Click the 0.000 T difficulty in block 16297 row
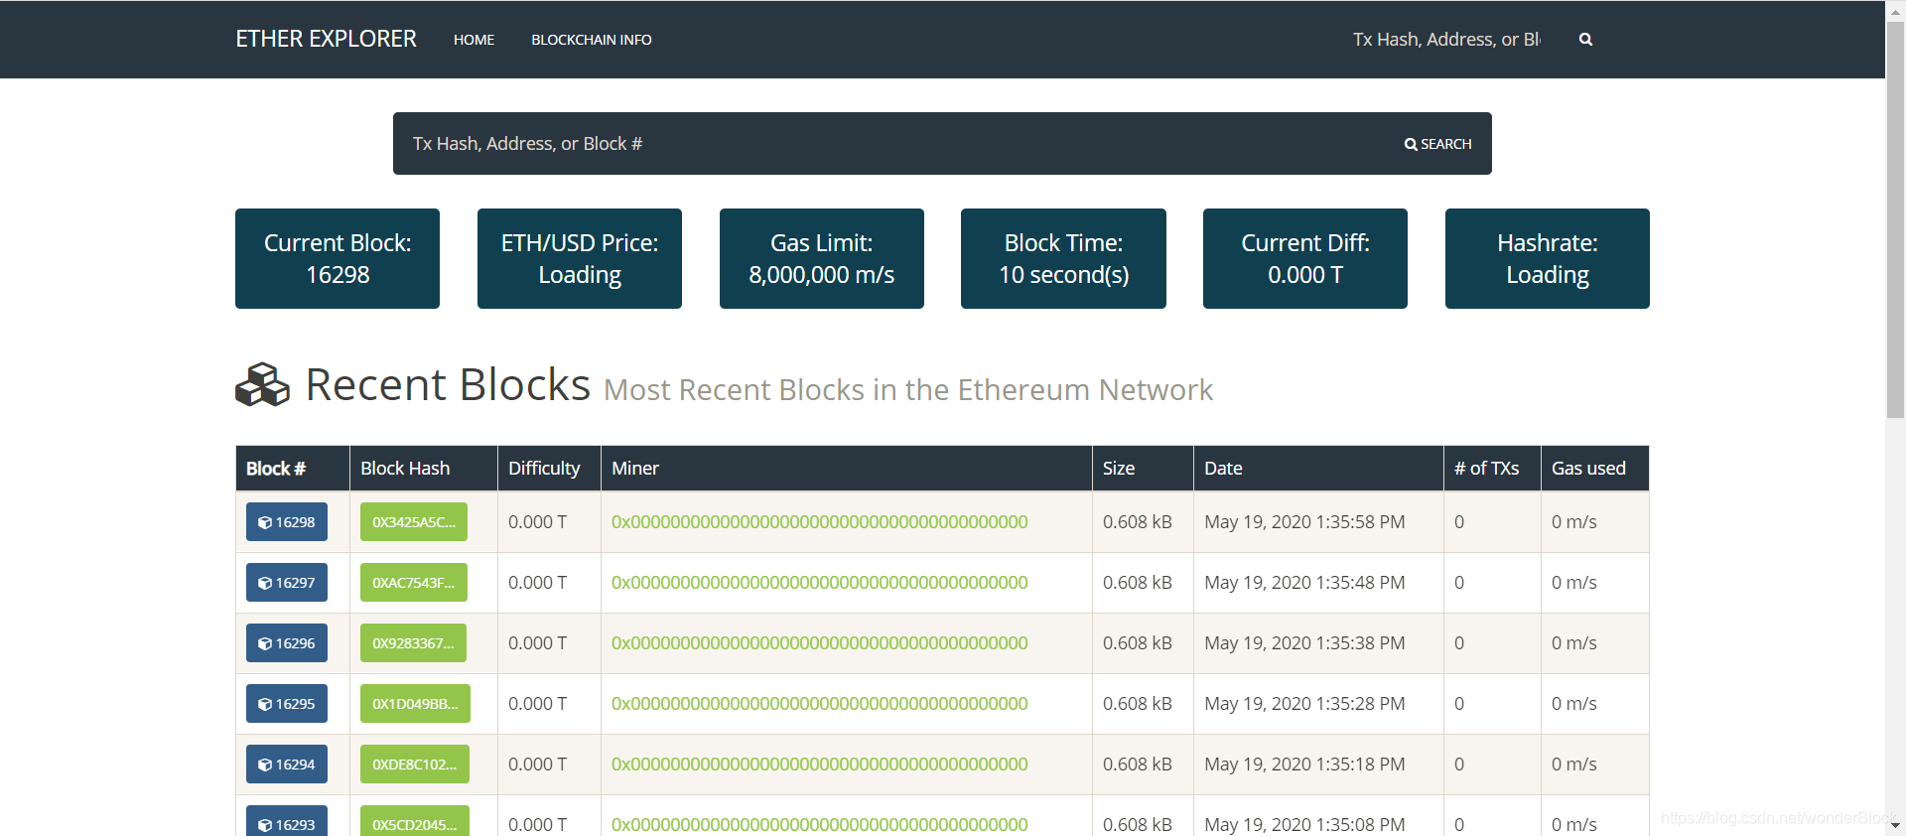This screenshot has width=1906, height=836. click(x=538, y=583)
